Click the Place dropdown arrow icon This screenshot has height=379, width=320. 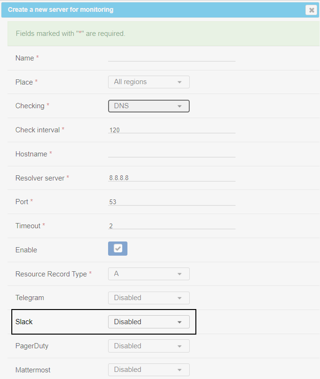click(179, 82)
